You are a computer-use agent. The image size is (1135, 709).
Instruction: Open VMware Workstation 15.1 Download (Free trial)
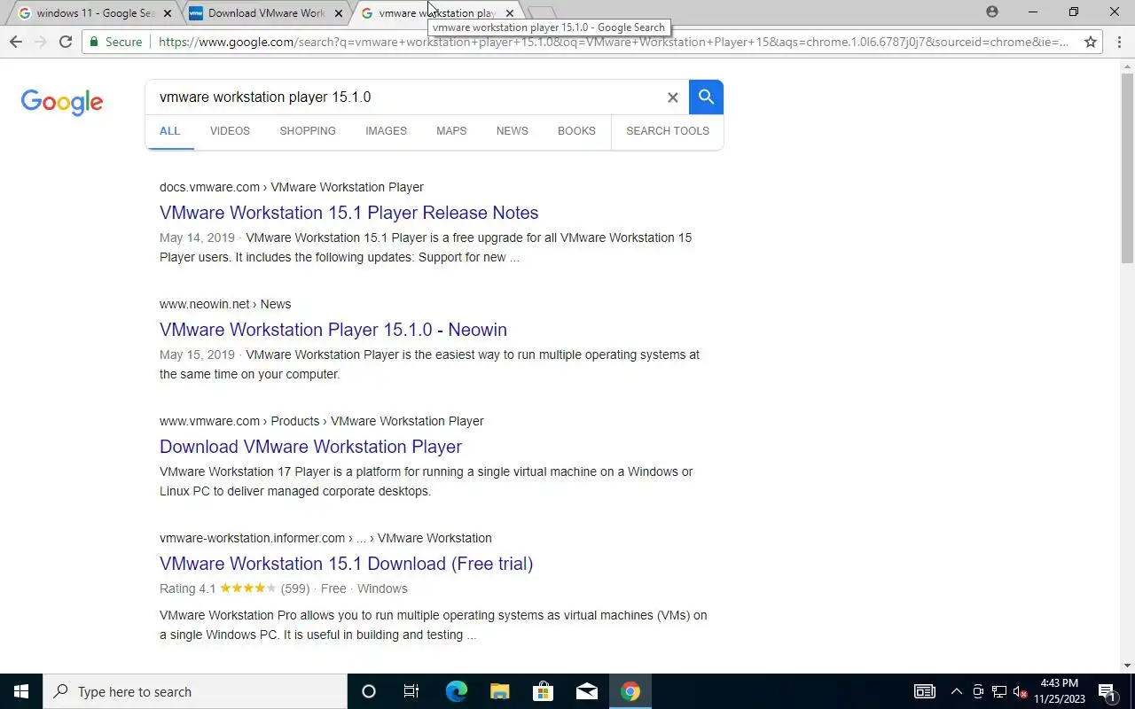pyautogui.click(x=346, y=564)
